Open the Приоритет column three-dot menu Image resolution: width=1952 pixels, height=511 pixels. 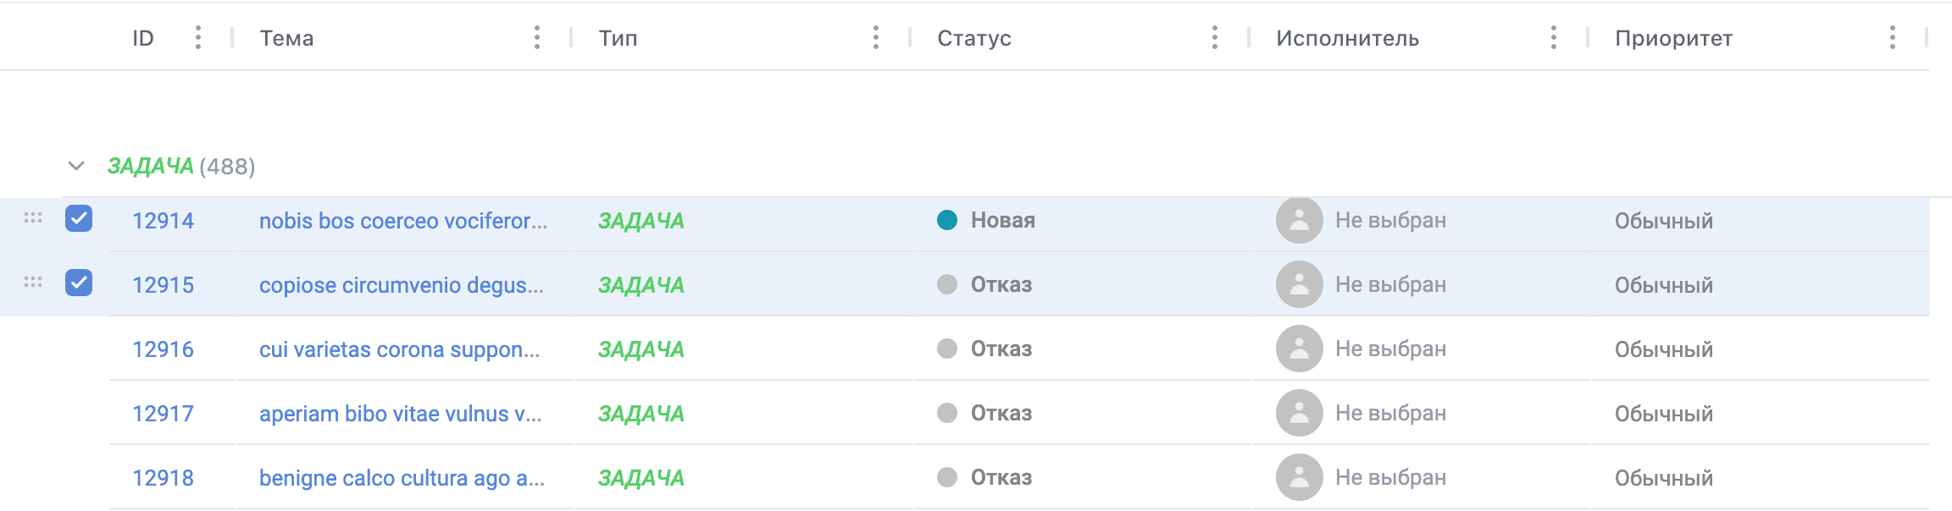(1893, 37)
